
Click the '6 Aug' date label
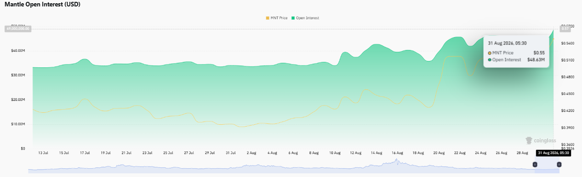[293, 152]
